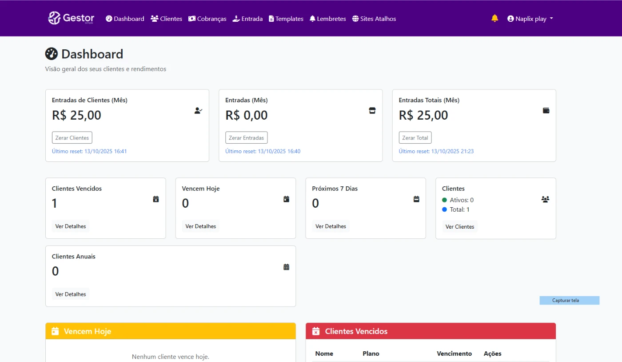Click the Ver Clientes button

pos(460,227)
